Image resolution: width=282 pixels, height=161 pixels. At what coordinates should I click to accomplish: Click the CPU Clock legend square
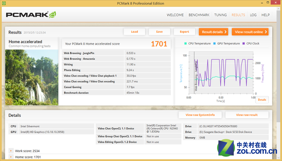[x=244, y=43]
